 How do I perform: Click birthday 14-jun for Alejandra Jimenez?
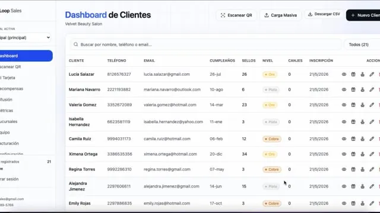pos(216,186)
